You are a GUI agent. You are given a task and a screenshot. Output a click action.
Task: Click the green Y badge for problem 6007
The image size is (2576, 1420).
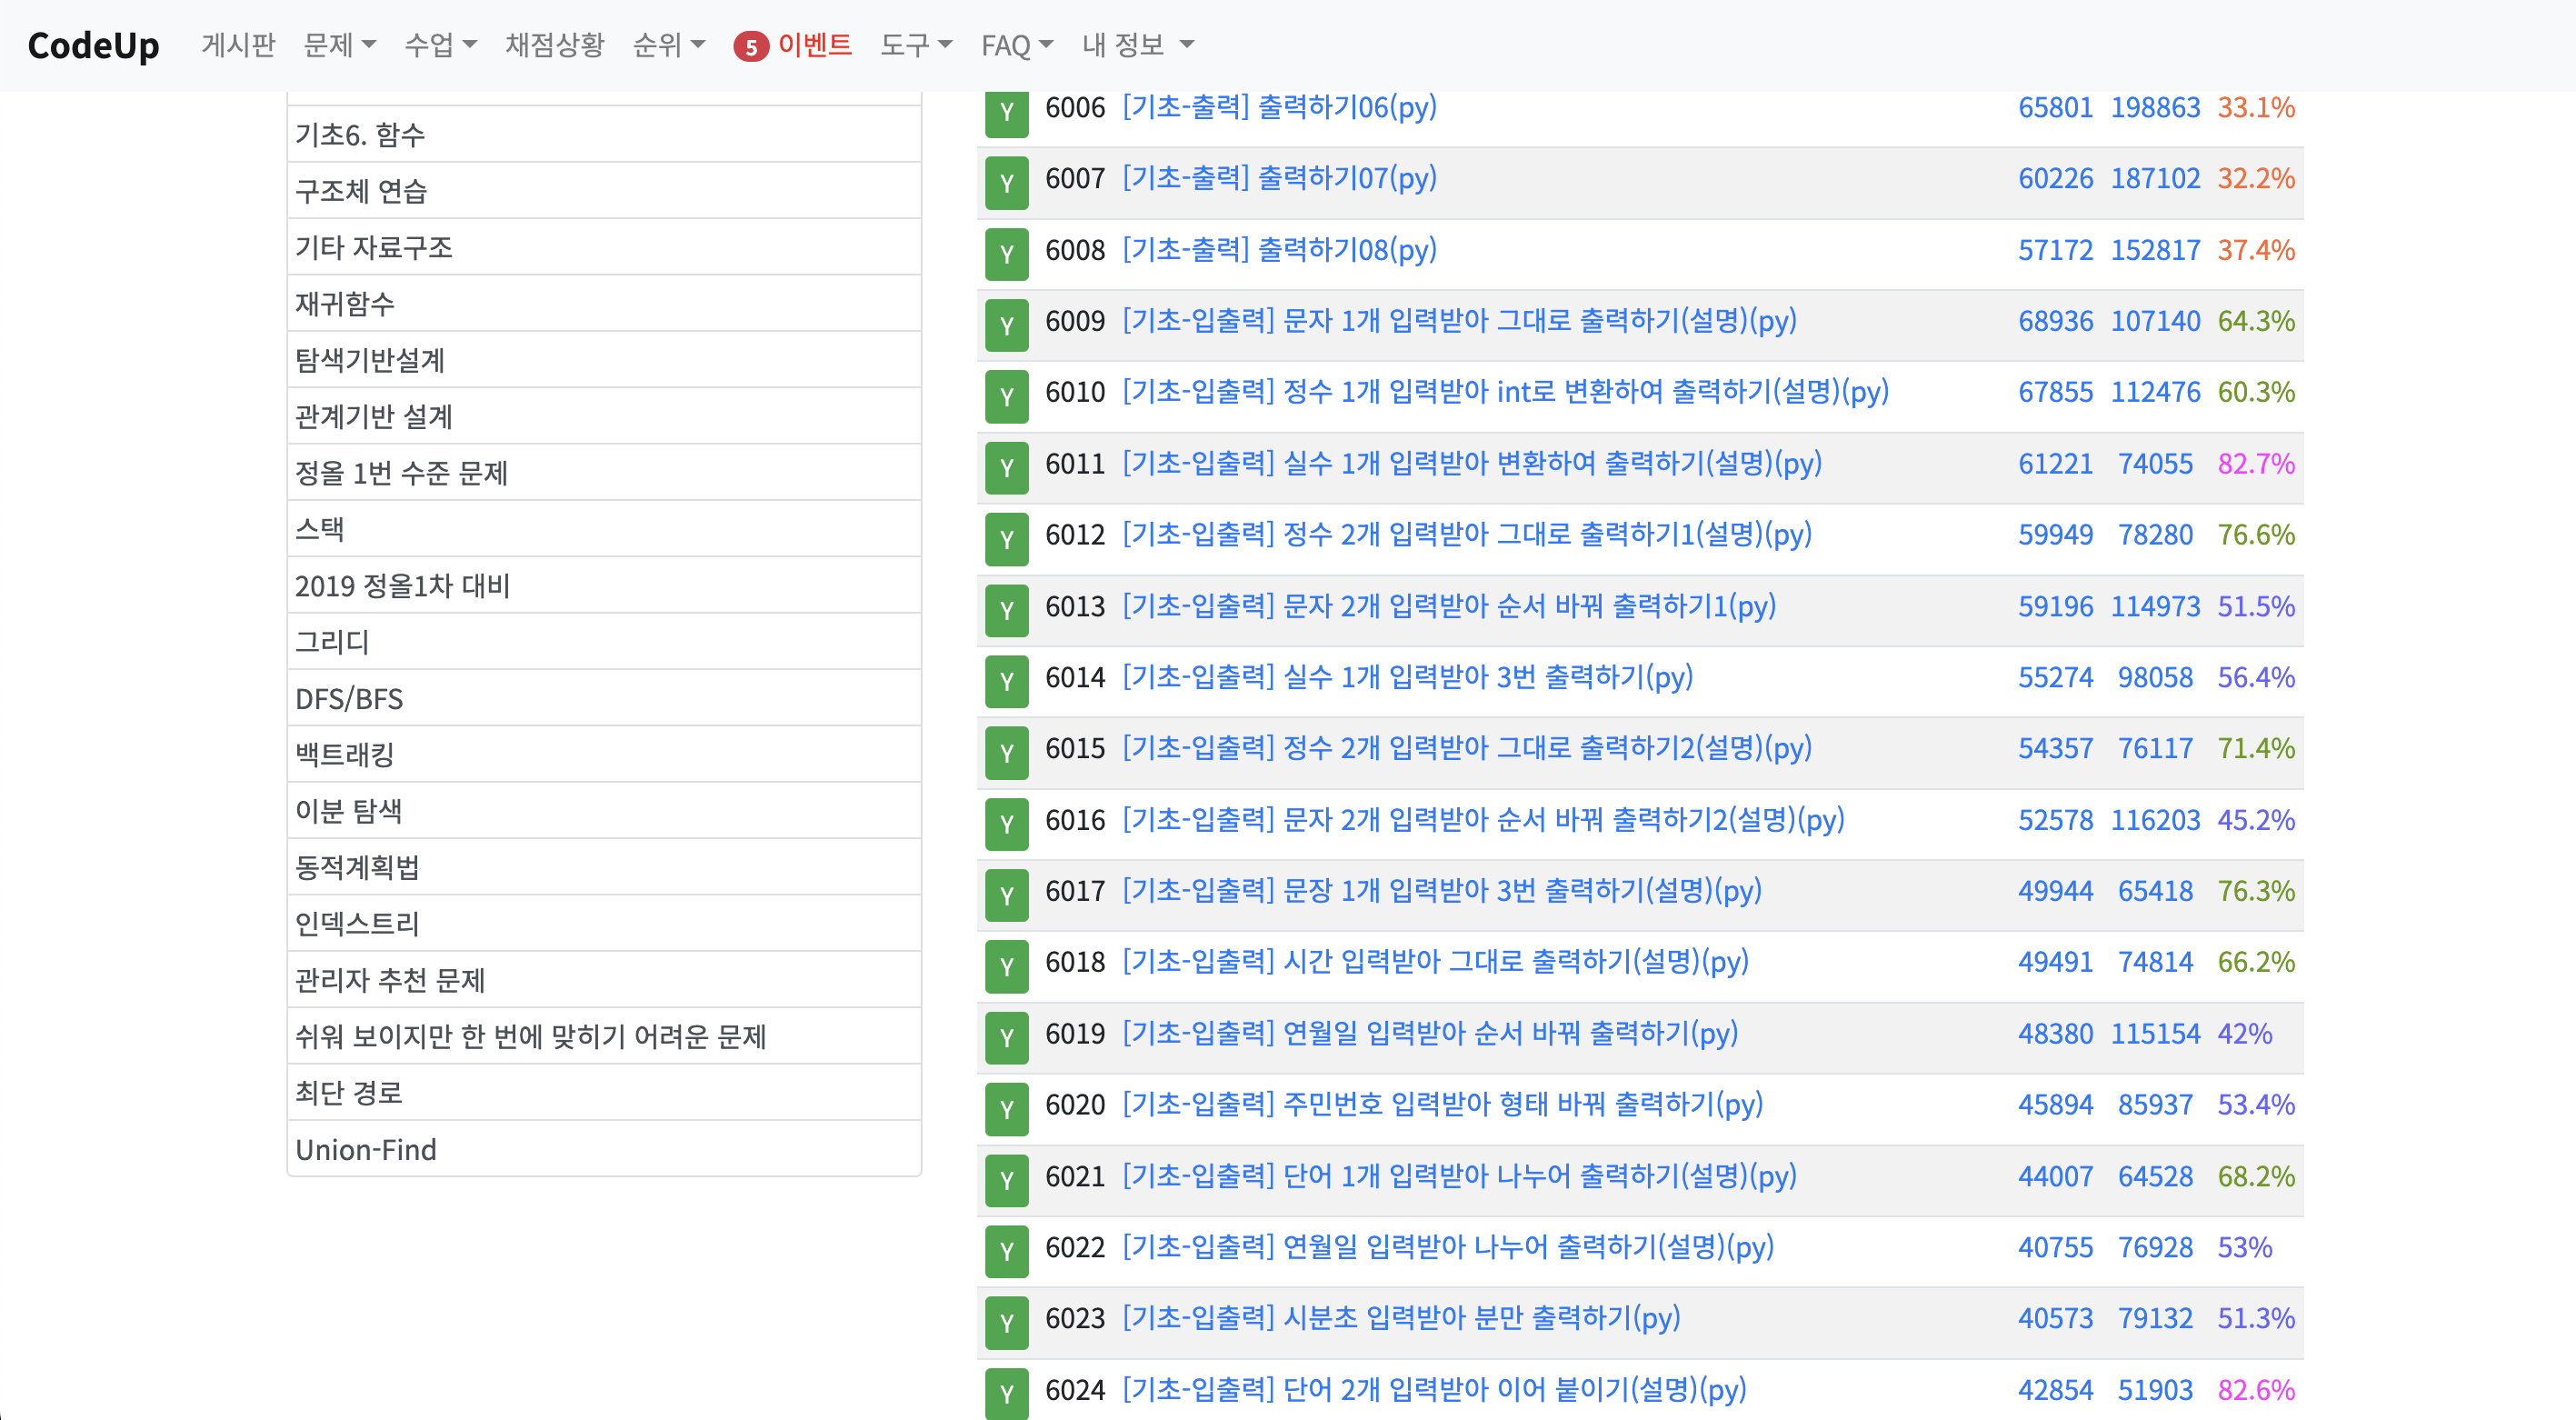point(1006,183)
